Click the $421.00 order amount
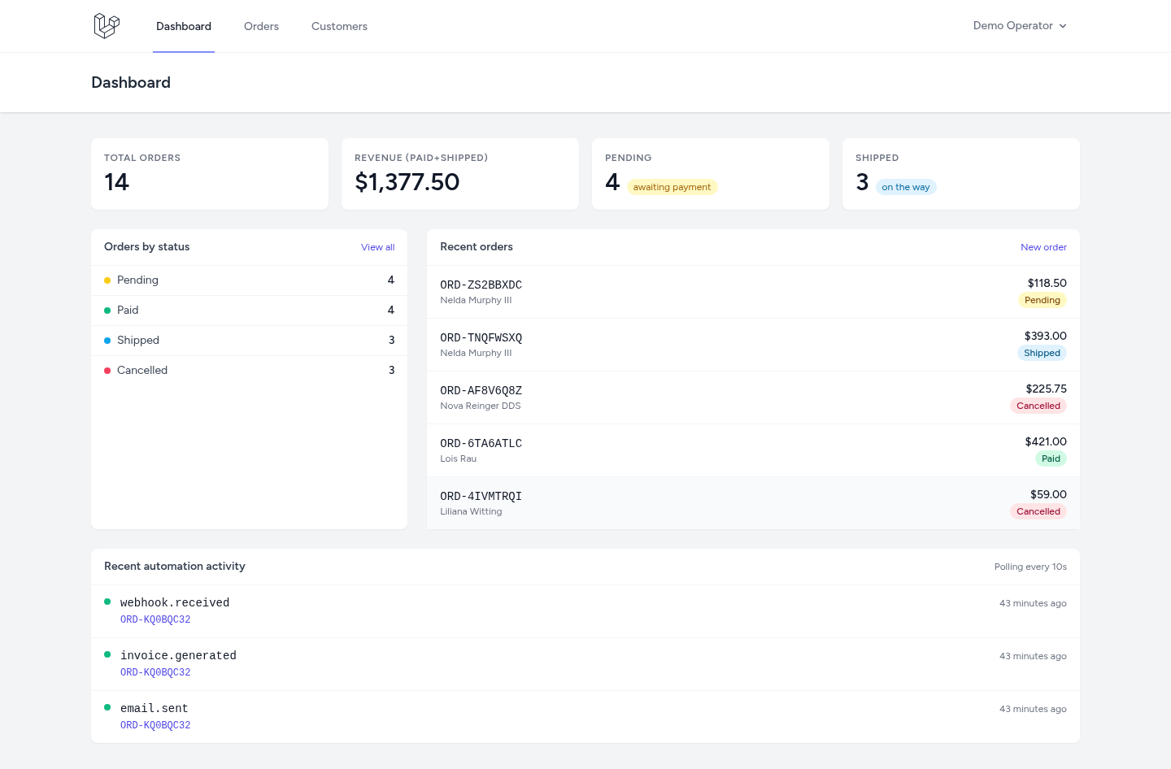Screen dimensions: 1171x769 pos(1046,441)
